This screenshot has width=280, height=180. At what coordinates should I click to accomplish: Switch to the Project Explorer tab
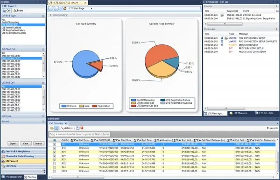[12, 177]
